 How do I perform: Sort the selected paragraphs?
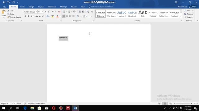(x=88, y=12)
